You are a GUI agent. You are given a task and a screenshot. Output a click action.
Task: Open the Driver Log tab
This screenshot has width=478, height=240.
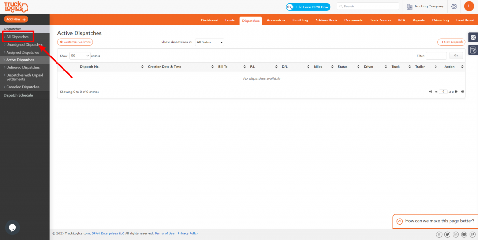440,21
